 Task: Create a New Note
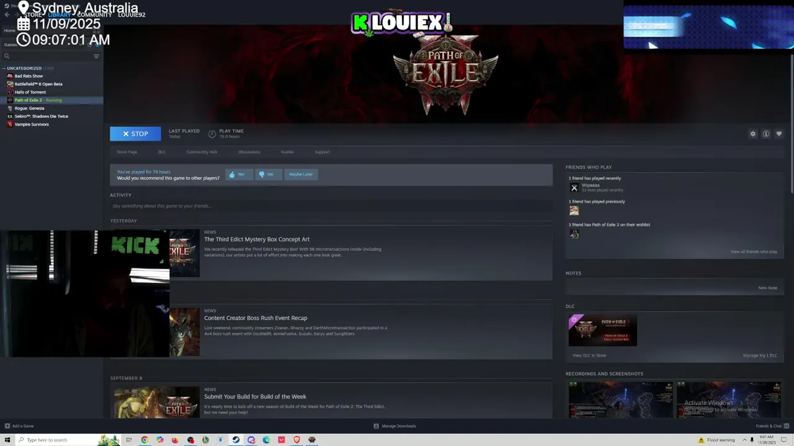[x=767, y=287]
